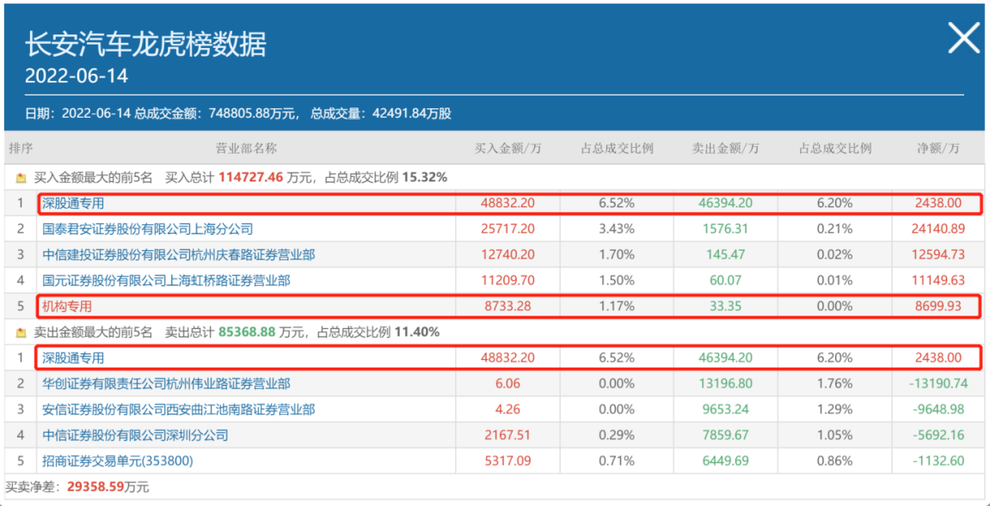The width and height of the screenshot is (990, 506).
Task: Select net amount cell -5692.16
Action: (x=939, y=436)
